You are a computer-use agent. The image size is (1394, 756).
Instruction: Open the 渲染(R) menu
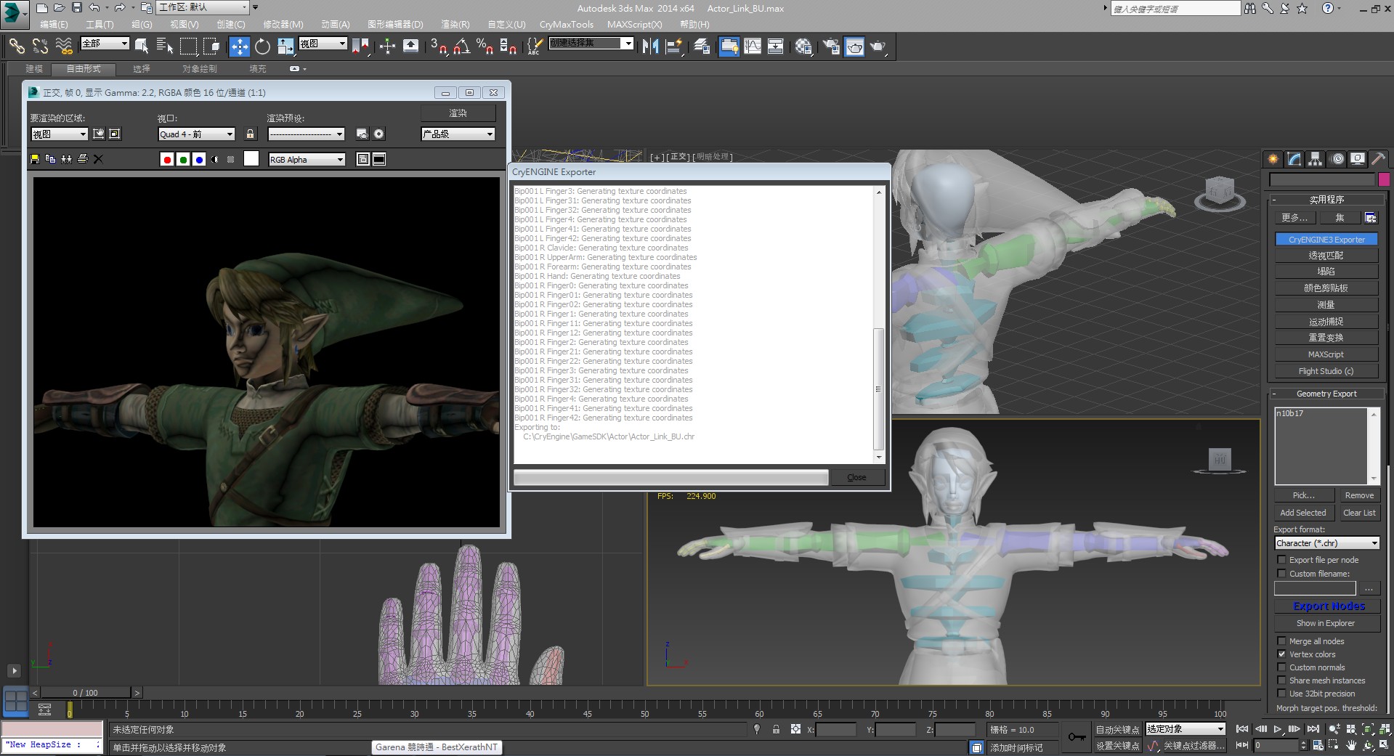tap(455, 25)
